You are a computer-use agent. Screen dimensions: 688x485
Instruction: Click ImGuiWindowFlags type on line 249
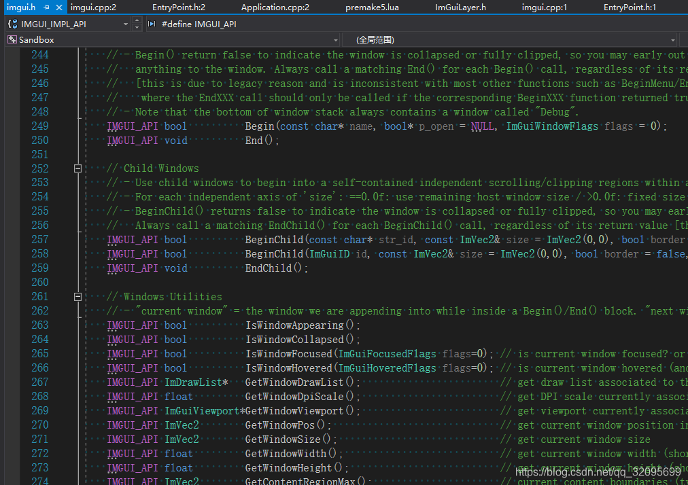pyautogui.click(x=552, y=126)
